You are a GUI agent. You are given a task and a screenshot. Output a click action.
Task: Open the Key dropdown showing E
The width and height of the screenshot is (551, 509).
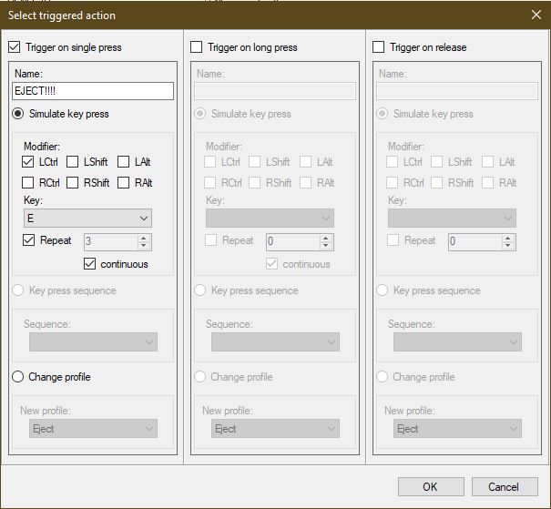coord(87,219)
